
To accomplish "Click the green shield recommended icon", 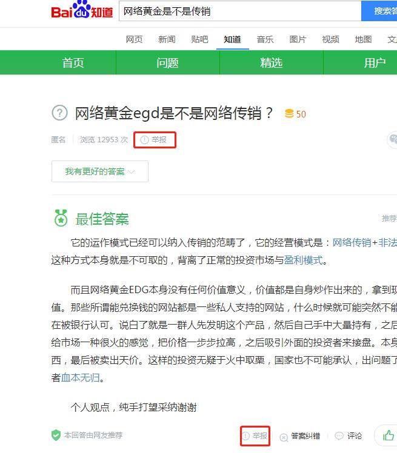I will click(56, 435).
